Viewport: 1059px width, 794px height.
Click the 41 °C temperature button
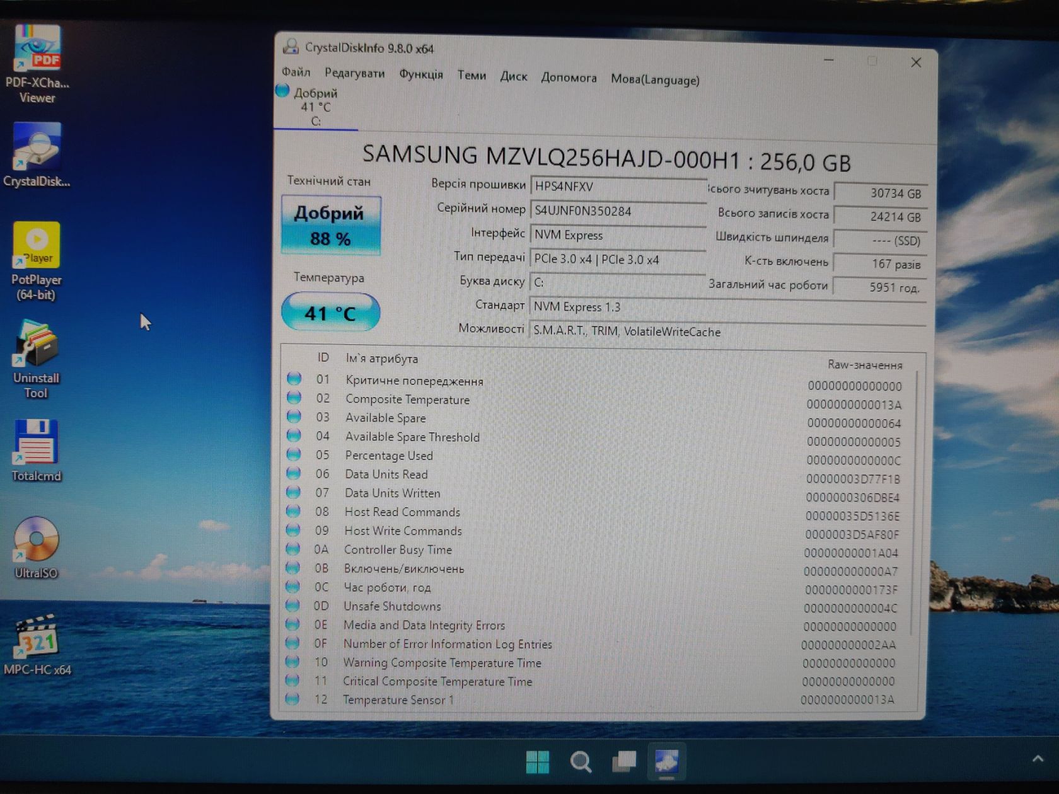click(x=331, y=313)
